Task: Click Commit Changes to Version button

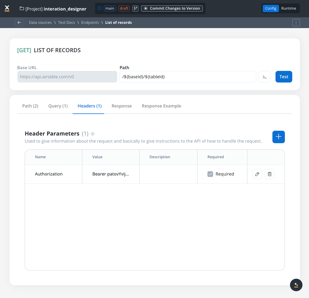Action: click(x=172, y=9)
